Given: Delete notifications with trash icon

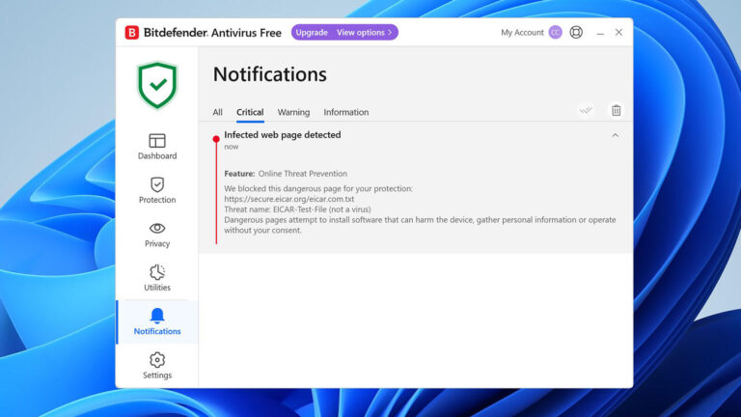Looking at the screenshot, I should 617,110.
